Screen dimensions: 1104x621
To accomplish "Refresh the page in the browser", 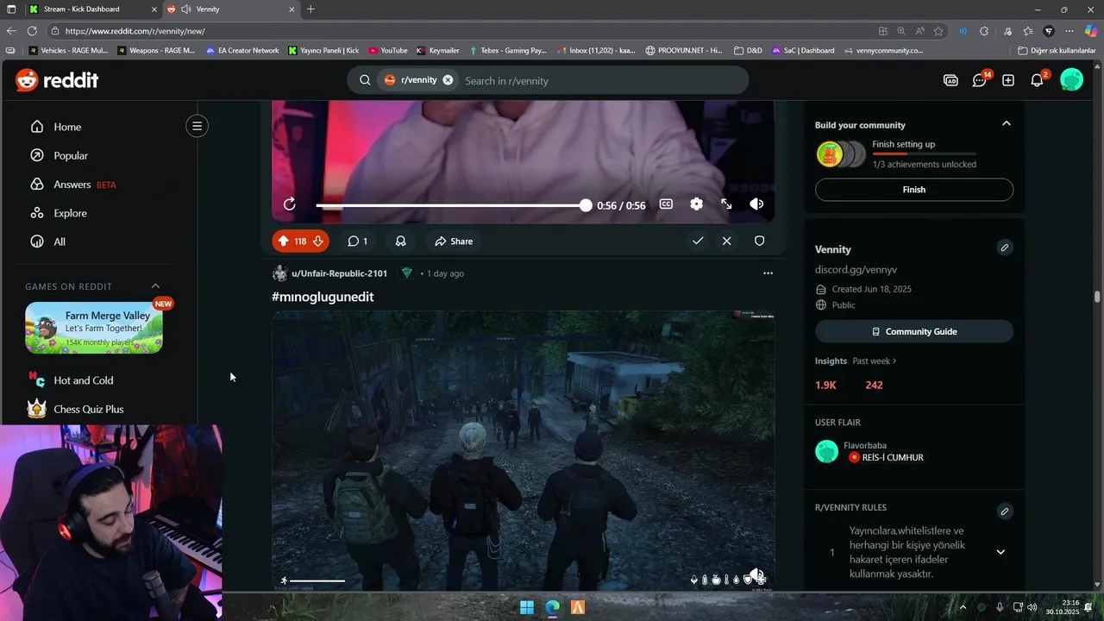I will 32,31.
